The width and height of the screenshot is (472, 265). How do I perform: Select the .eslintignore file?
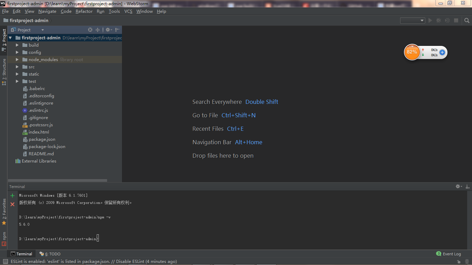pos(38,103)
